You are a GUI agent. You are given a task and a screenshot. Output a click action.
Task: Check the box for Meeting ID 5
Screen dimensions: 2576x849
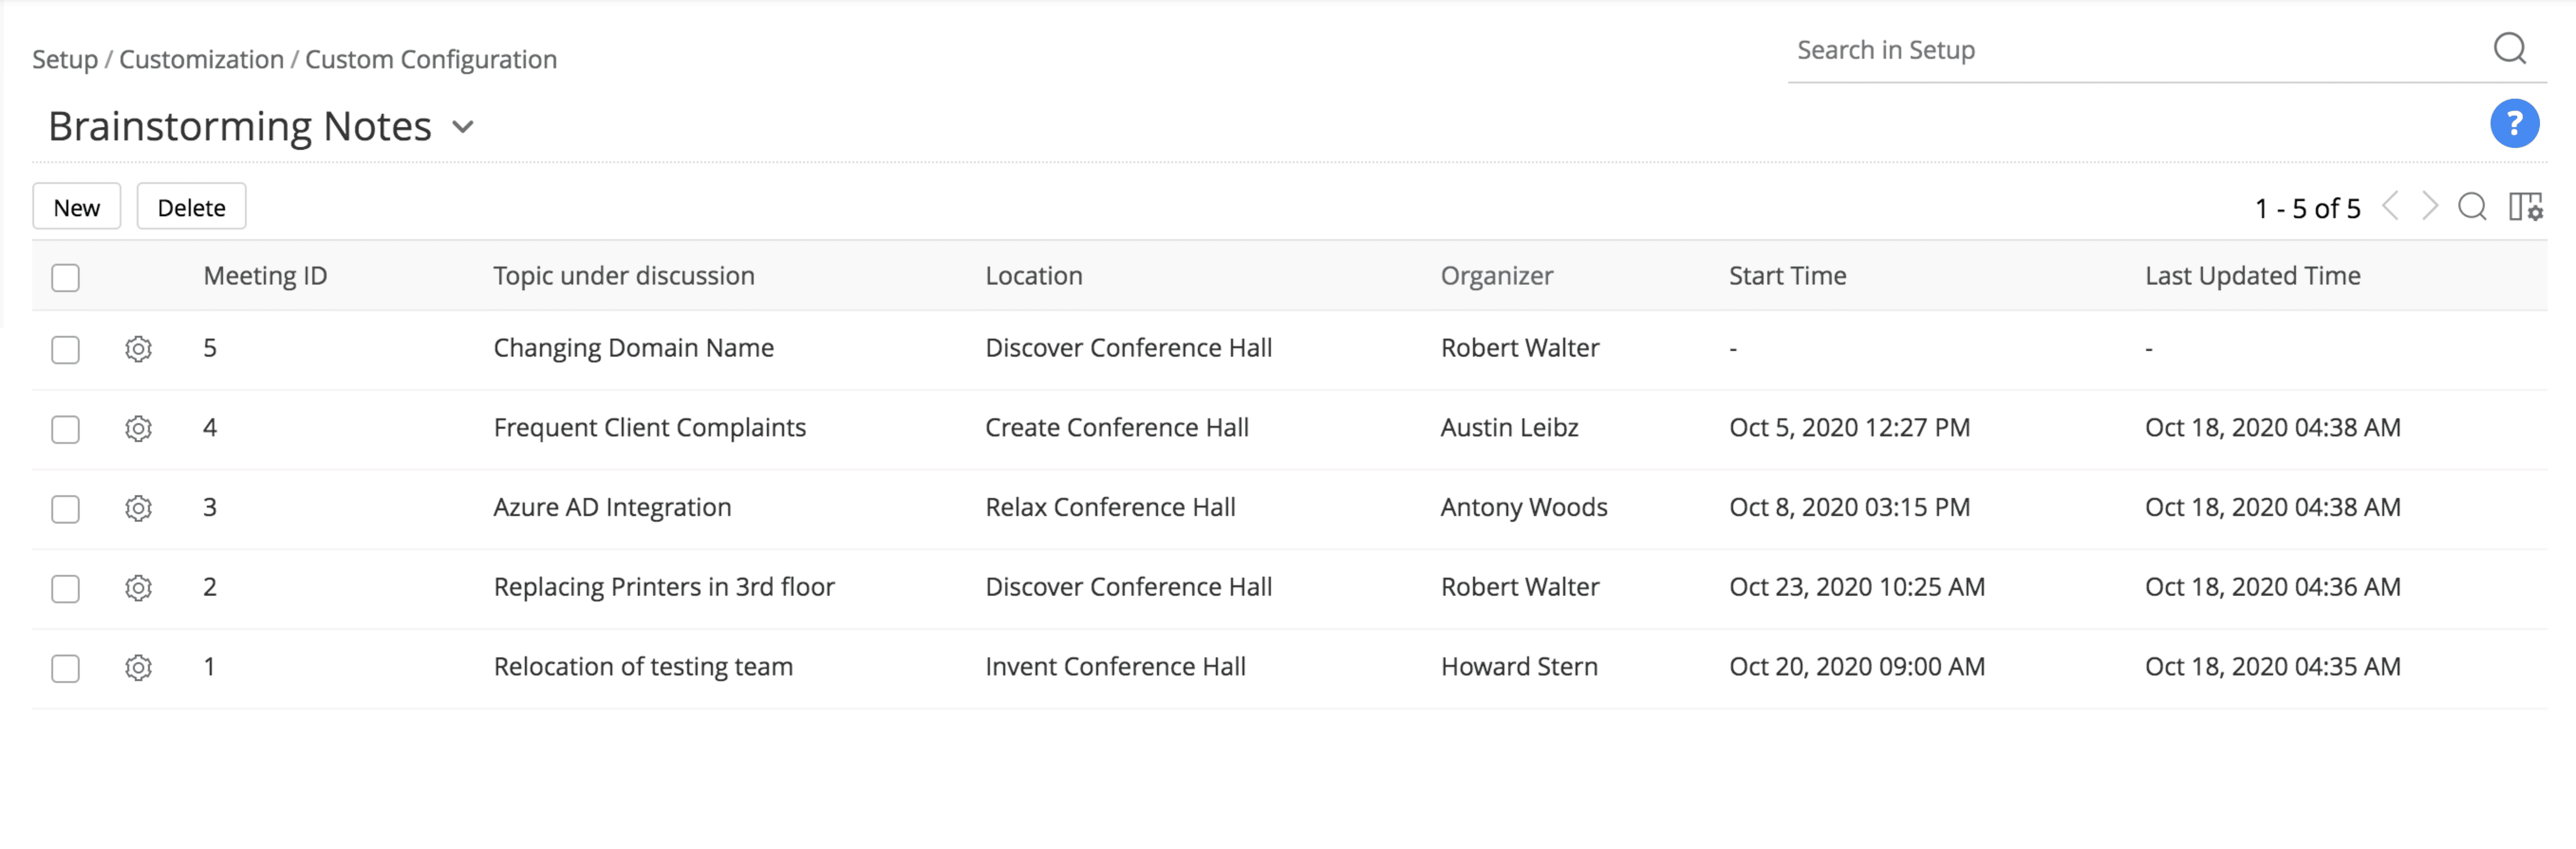(x=66, y=350)
